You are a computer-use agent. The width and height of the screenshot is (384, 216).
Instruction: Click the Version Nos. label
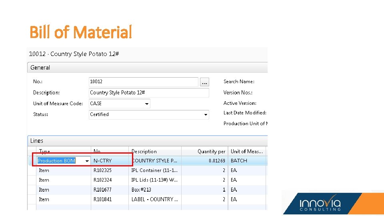(238, 92)
